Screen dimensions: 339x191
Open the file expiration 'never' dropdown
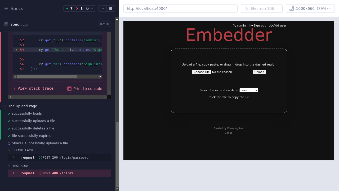coord(249,90)
